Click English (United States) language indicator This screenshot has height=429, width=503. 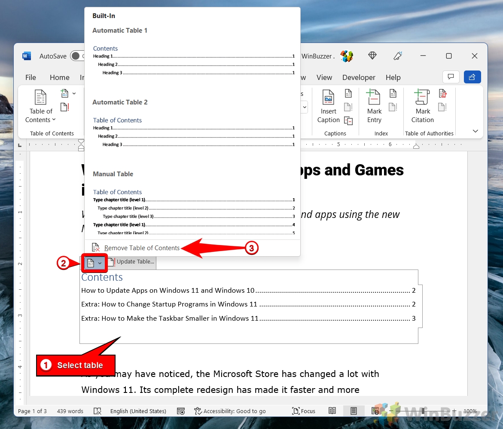click(x=138, y=411)
